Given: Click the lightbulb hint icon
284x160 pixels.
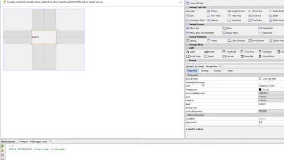Looking at the screenshot, I should 4,2.
